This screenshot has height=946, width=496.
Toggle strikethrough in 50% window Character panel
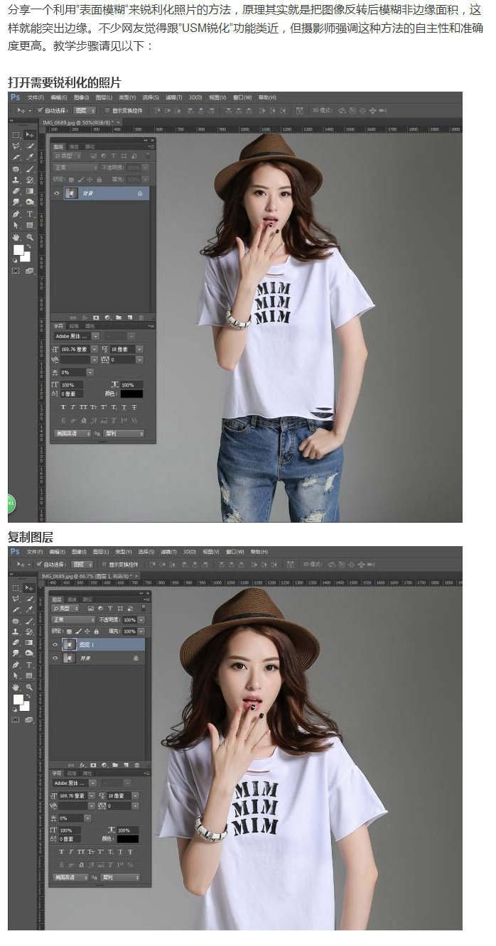[134, 407]
